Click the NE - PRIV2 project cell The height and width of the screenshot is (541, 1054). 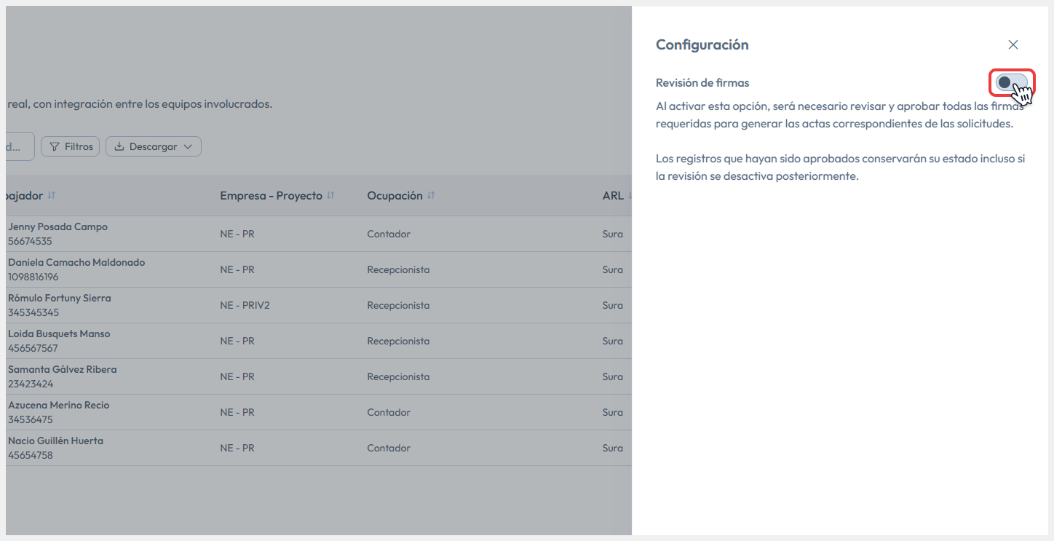coord(245,305)
